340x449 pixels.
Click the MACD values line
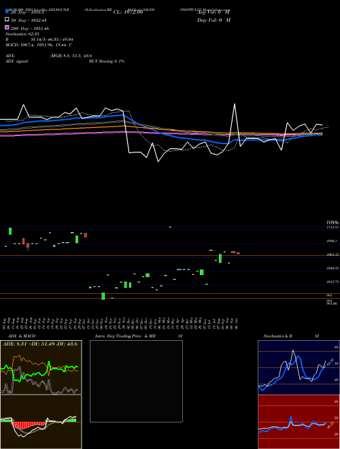coord(39,45)
